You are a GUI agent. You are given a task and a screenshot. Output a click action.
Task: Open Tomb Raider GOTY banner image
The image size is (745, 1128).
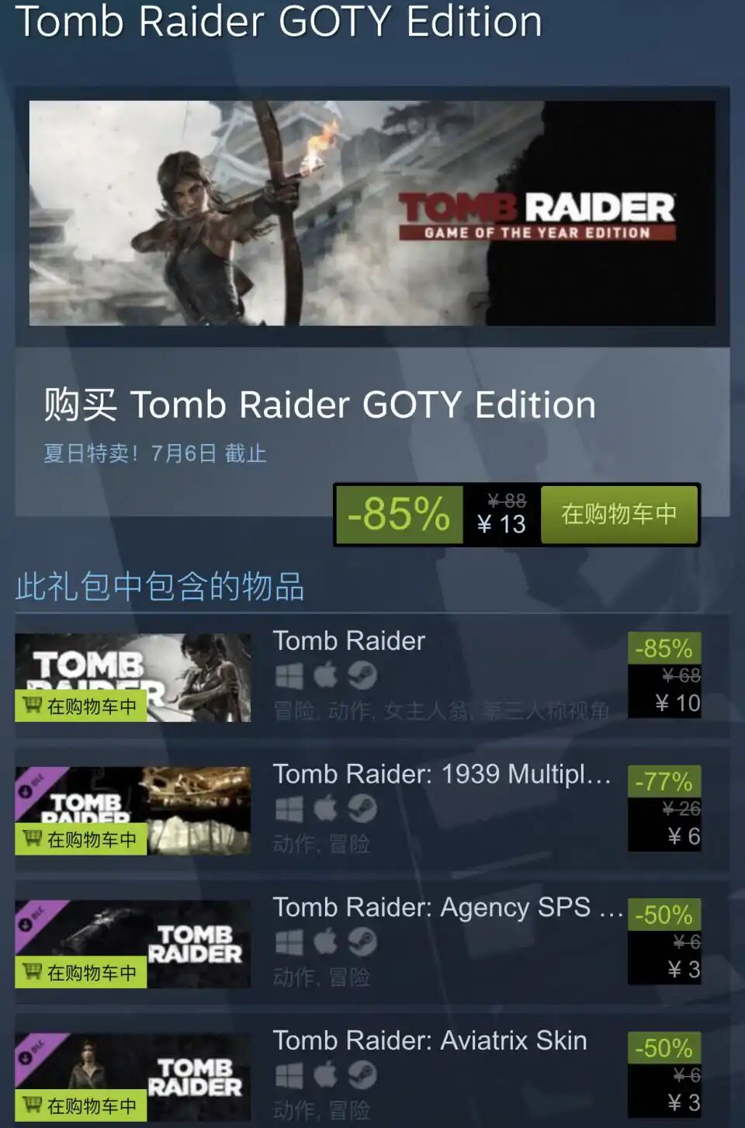click(x=372, y=213)
